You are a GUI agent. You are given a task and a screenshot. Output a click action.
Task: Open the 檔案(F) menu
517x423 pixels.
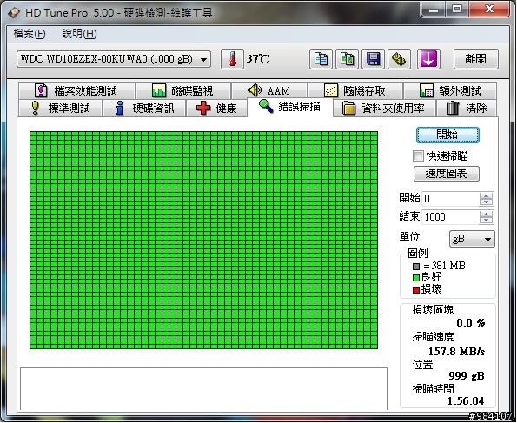(x=30, y=34)
